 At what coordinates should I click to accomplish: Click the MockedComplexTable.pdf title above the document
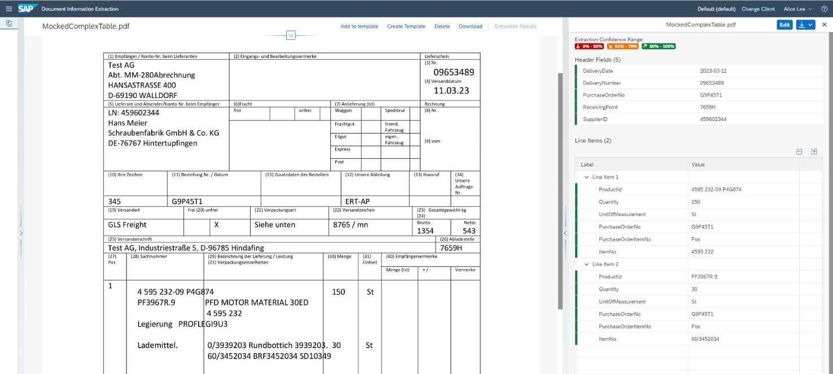86,26
